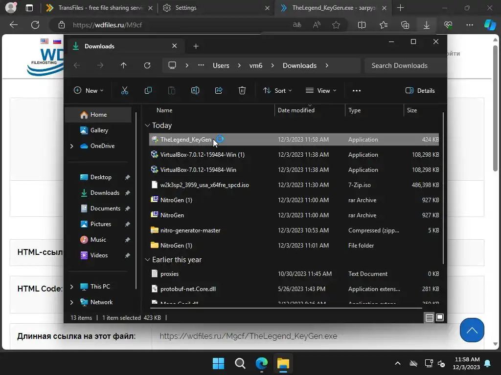Select the w2k3sp2_3959_usa_x64fre_spcd.iso file
This screenshot has height=375, width=501.
294,185
